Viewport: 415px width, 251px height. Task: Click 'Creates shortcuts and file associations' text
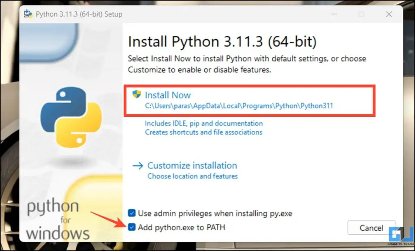click(203, 132)
